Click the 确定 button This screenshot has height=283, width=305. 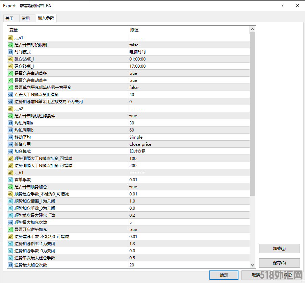(x=224, y=275)
